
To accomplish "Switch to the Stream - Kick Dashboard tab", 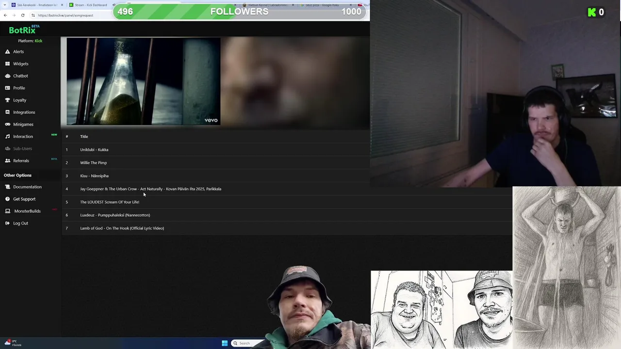I will point(91,5).
